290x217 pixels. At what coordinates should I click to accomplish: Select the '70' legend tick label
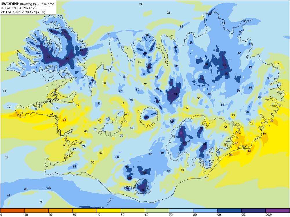coord(171,215)
